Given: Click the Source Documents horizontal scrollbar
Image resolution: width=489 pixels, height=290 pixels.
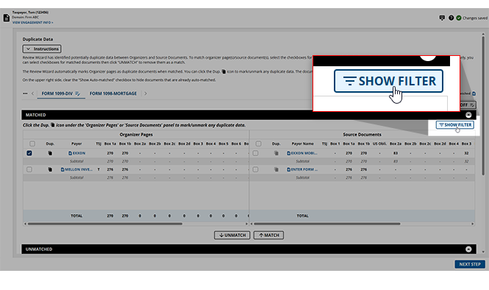Looking at the screenshot, I should point(326,224).
